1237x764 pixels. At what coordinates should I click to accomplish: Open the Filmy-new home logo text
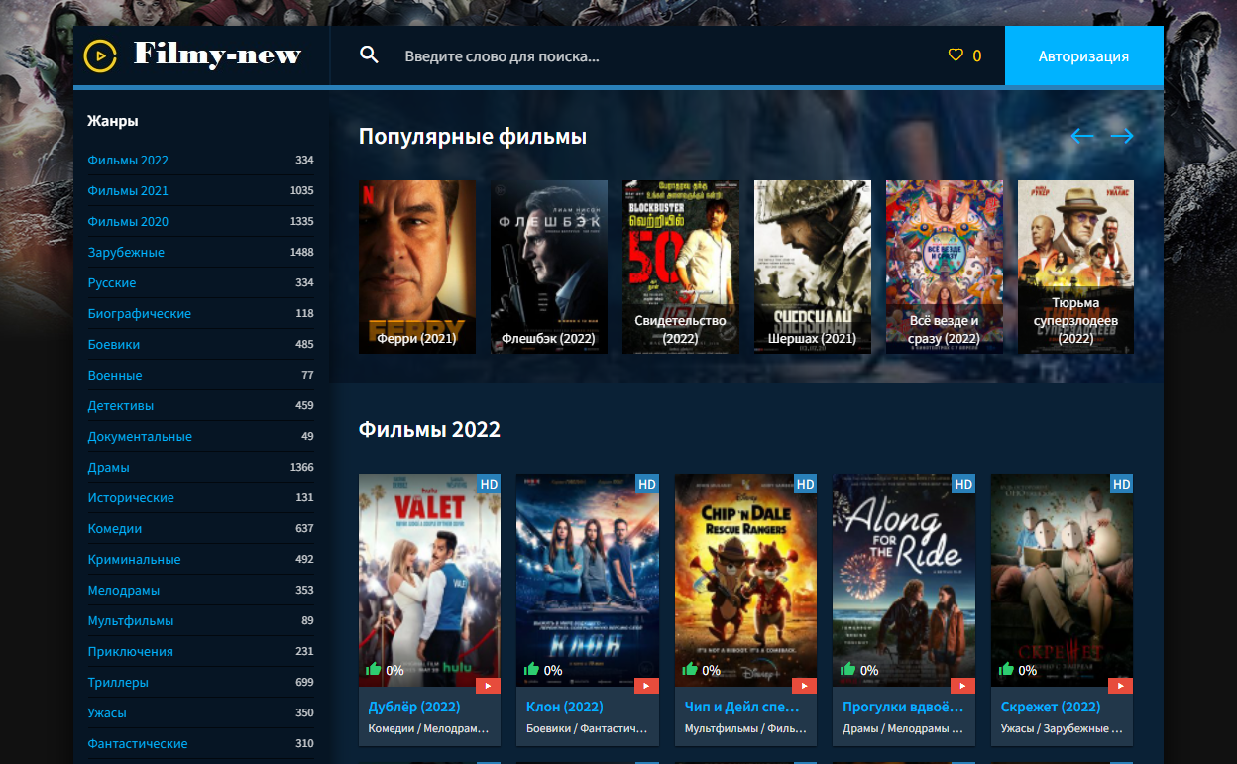point(217,55)
